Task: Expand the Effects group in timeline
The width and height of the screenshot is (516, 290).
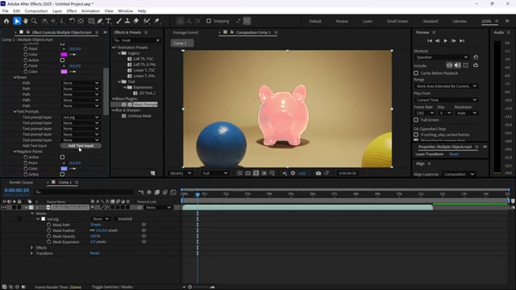Action: pyautogui.click(x=31, y=247)
